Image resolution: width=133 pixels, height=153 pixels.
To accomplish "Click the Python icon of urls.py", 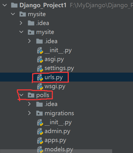I will (40, 78).
